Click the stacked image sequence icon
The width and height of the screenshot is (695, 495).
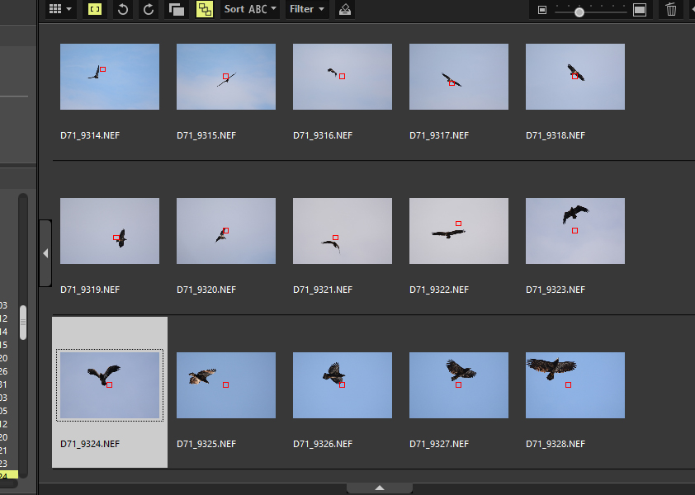176,9
